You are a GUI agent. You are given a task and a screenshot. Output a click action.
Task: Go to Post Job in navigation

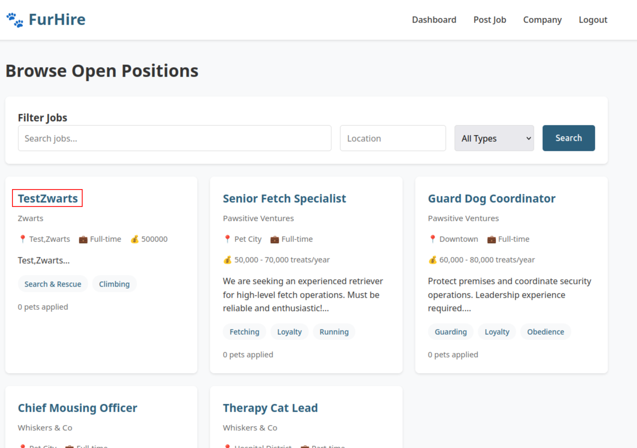click(x=490, y=20)
